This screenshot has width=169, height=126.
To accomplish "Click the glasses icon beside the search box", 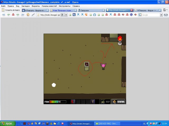I will [x=166, y=15].
